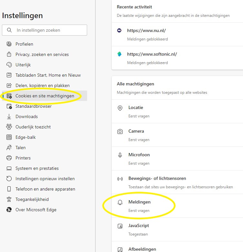243x252 pixels.
Task: Open the softonic.nl recent activity entry
Action: coord(177,58)
